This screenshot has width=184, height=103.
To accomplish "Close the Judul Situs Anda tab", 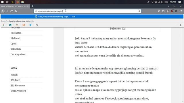I will [x=28, y=6].
